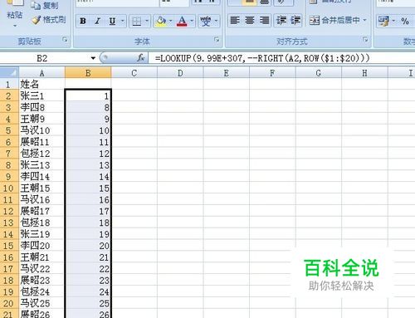The image size is (415, 318).
Task: Click the Select All corner button
Action: pyautogui.click(x=9, y=73)
